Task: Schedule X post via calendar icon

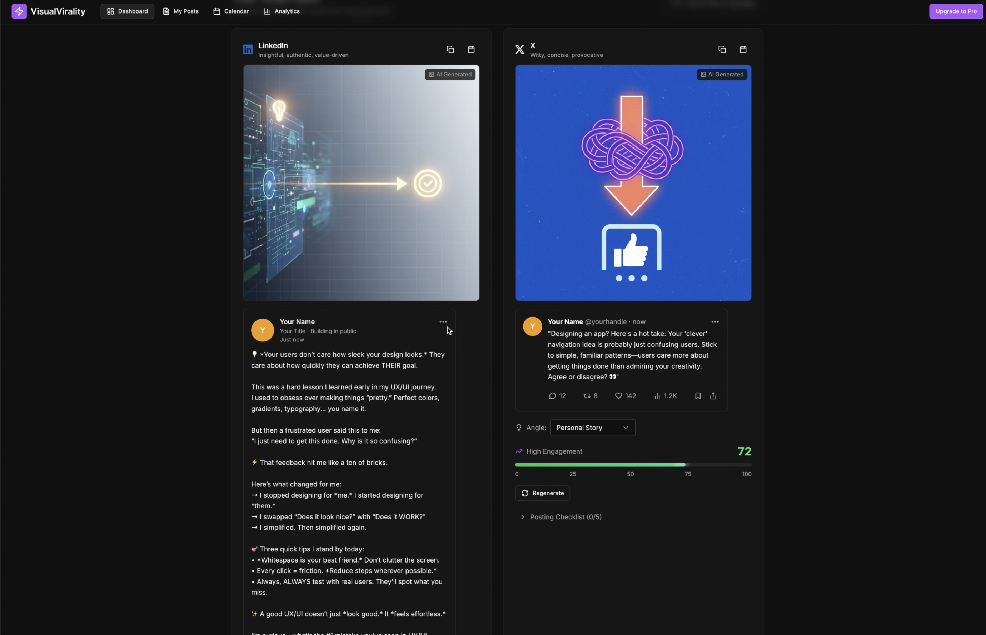Action: [743, 50]
